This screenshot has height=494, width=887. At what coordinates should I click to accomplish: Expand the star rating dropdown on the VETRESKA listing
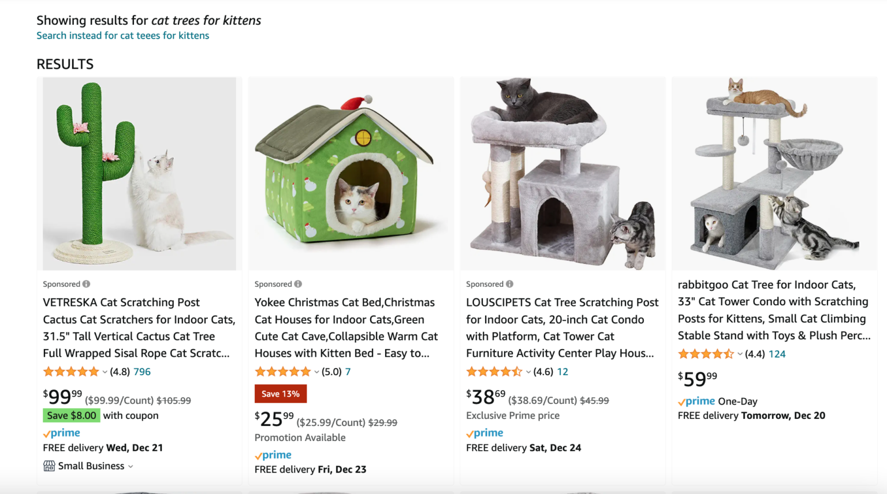coord(105,372)
